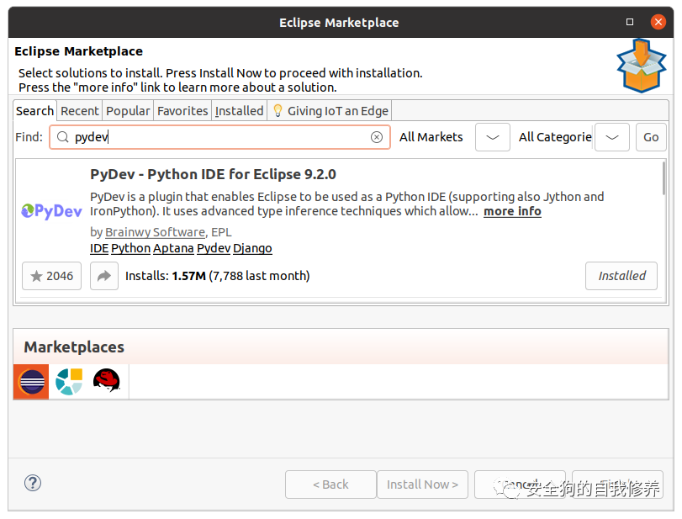Switch to the Recent tab
682x519 pixels.
click(80, 111)
